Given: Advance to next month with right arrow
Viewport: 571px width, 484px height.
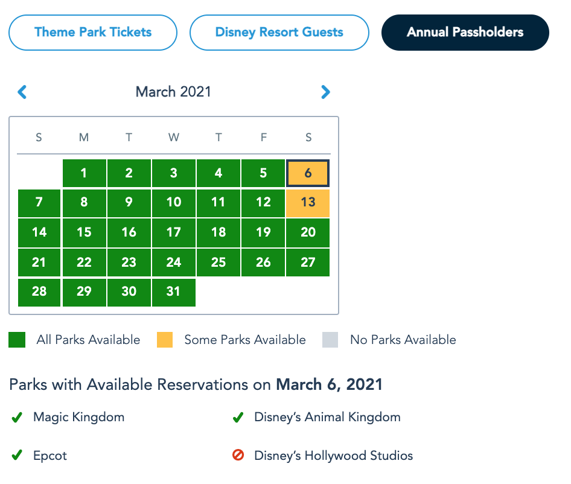Looking at the screenshot, I should pyautogui.click(x=325, y=92).
